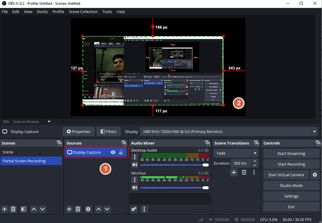Viewport: 322px width, 223px height.
Task: Open the Edit menu
Action: (x=16, y=11)
